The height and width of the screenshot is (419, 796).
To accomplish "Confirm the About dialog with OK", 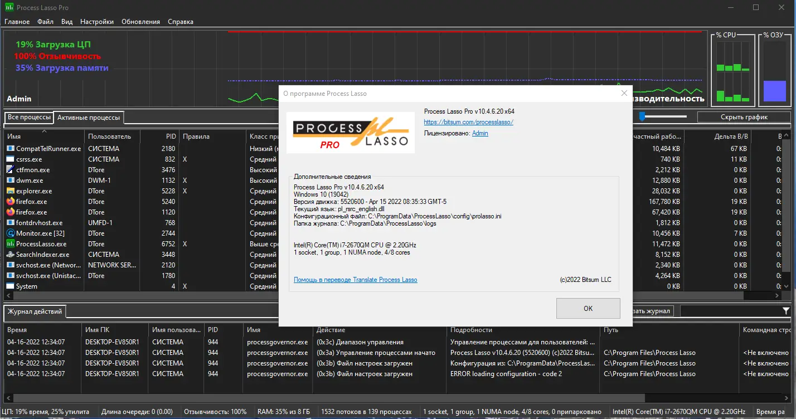I will coord(588,308).
